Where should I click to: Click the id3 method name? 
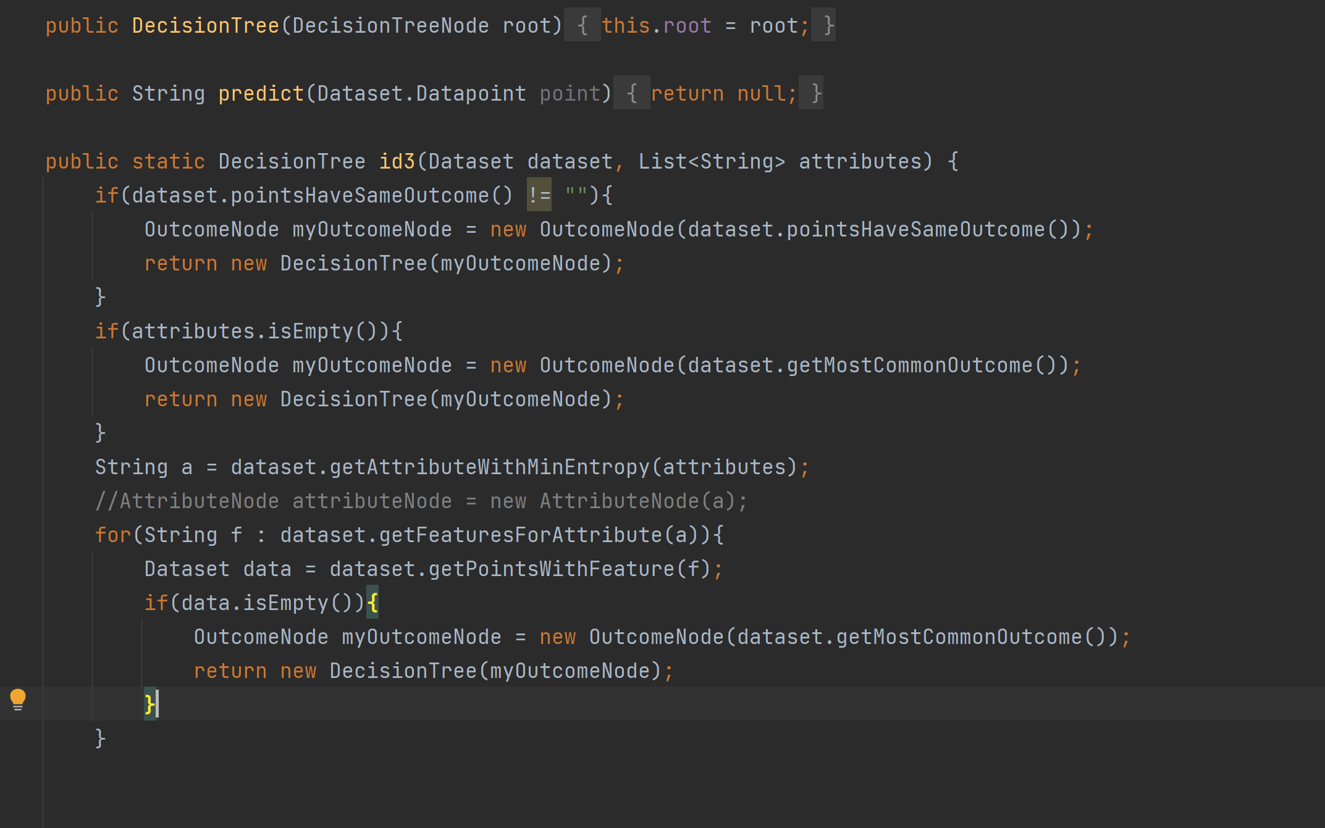tap(397, 161)
